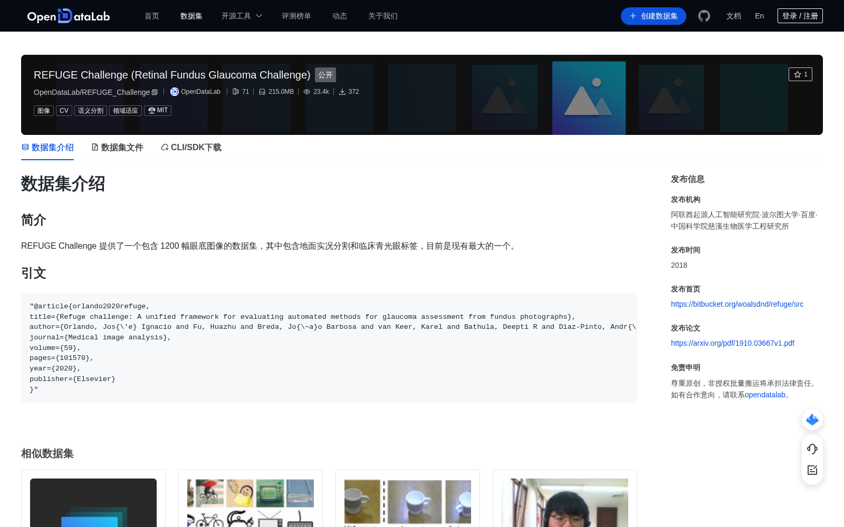Open the coffee cups dataset card
This screenshot has height=527, width=844.
click(408, 499)
